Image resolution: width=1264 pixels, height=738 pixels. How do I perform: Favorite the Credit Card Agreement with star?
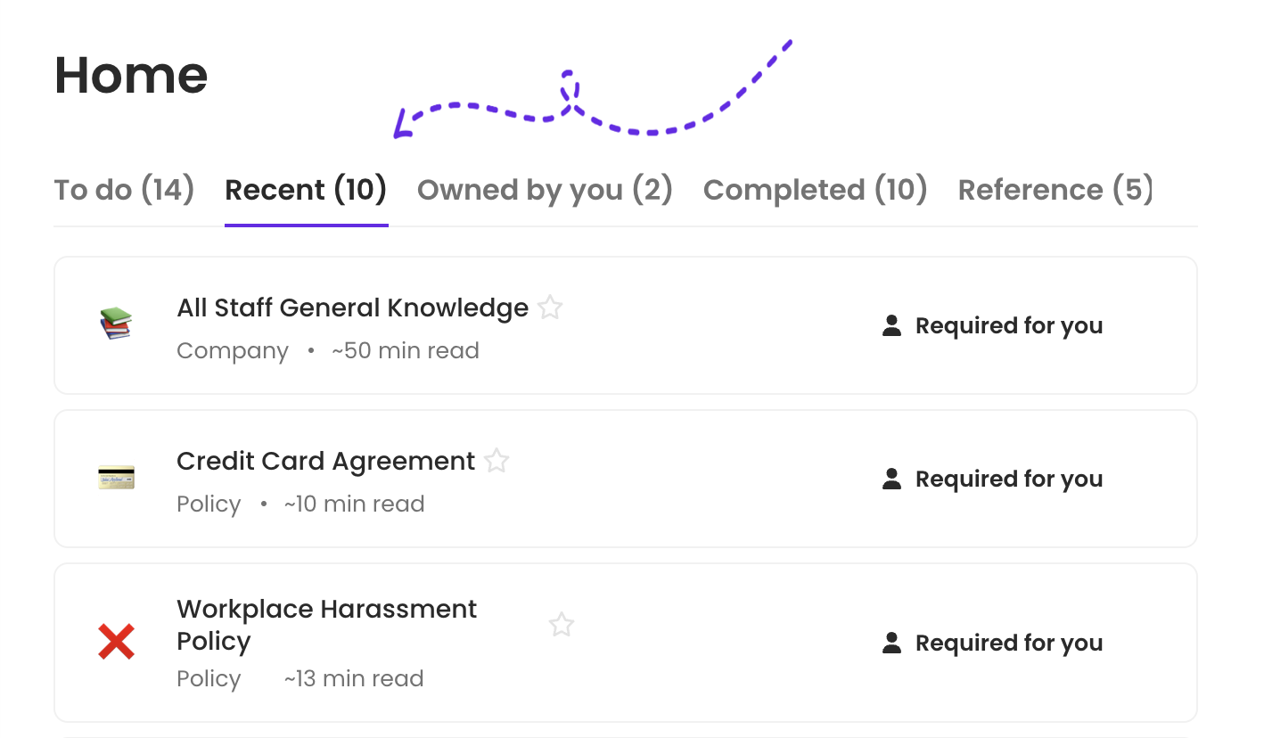tap(497, 462)
